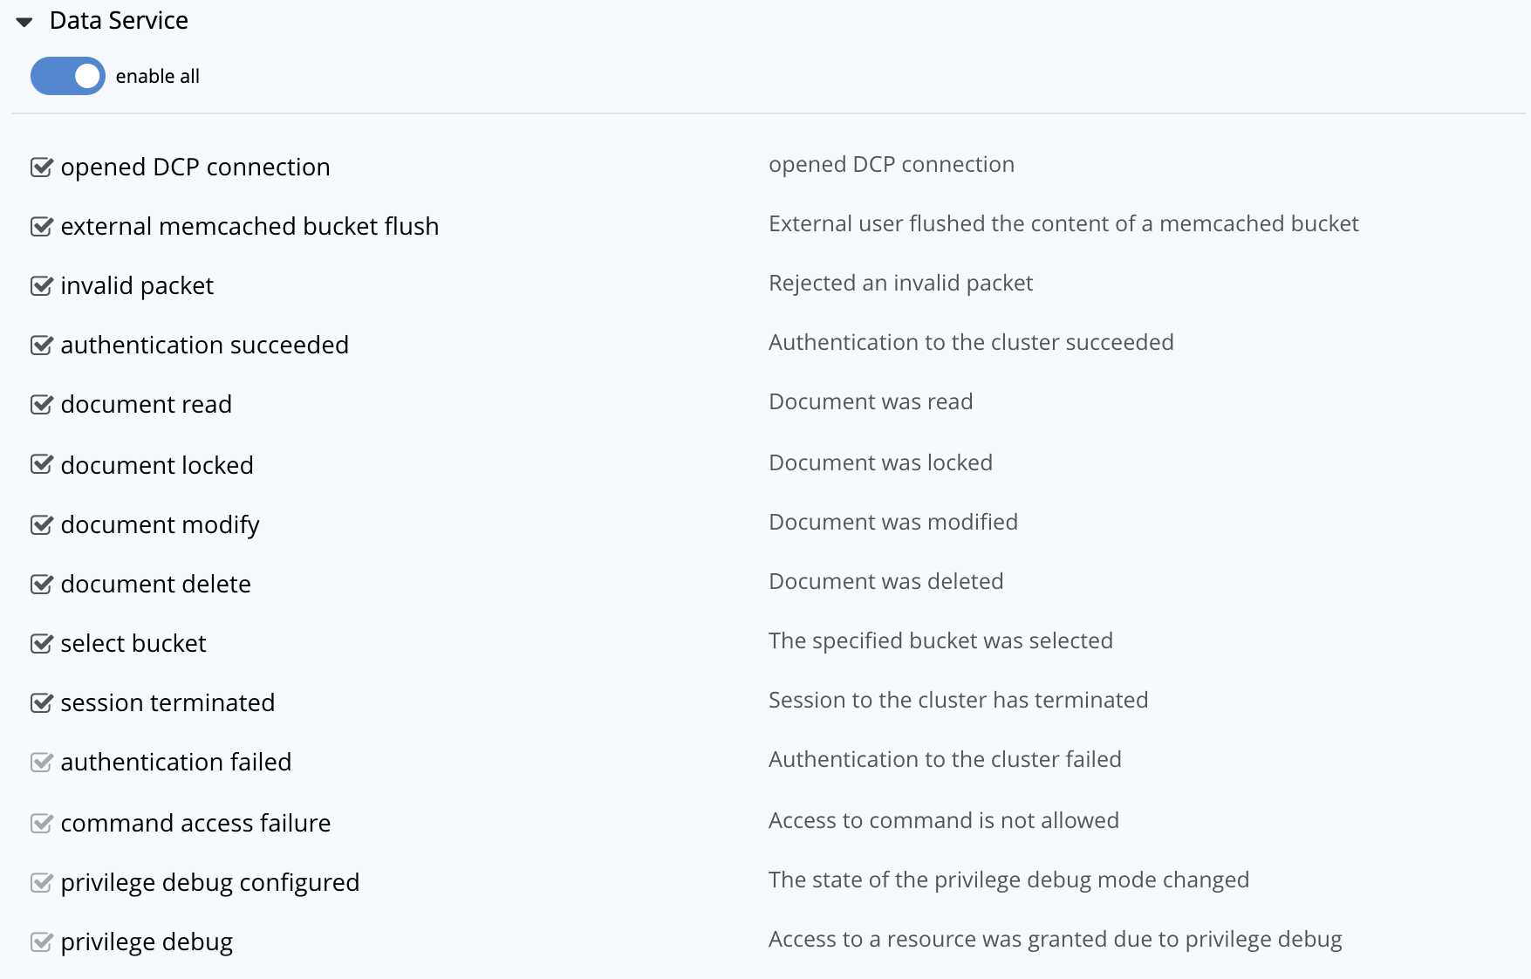The height and width of the screenshot is (979, 1531).
Task: Enable the 'authentication failed' checkbox
Action: coord(40,762)
